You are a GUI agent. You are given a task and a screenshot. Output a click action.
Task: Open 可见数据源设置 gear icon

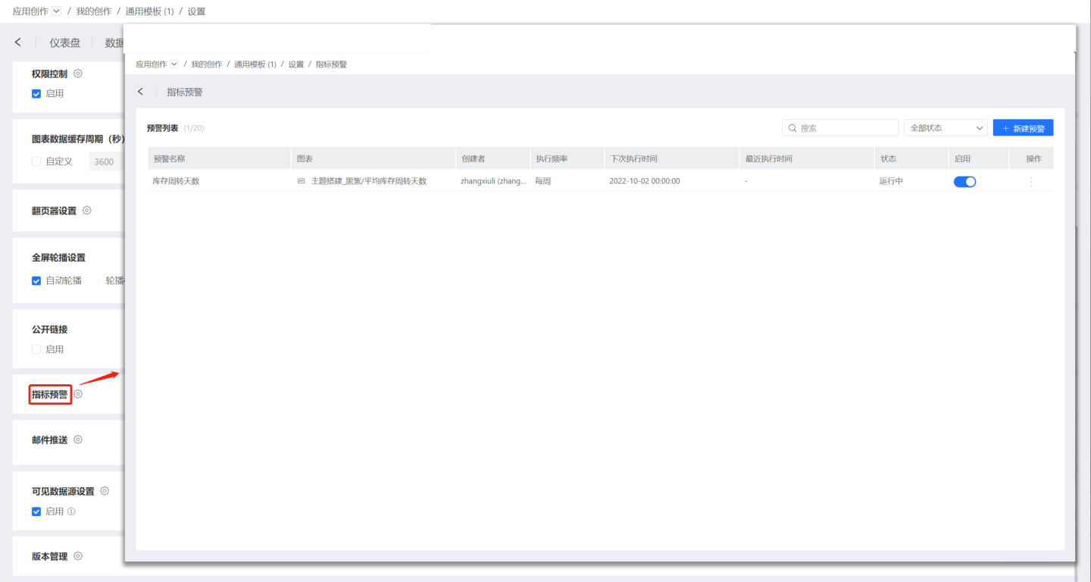[105, 491]
